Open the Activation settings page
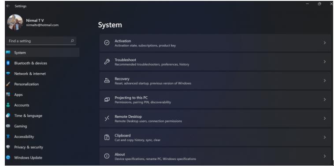The width and height of the screenshot is (334, 166). coord(215,43)
